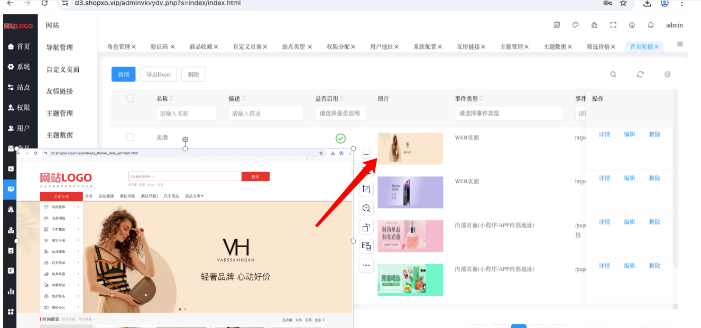Open the statistics bar-chart sidebar icon
The height and width of the screenshot is (328, 701).
(11, 291)
